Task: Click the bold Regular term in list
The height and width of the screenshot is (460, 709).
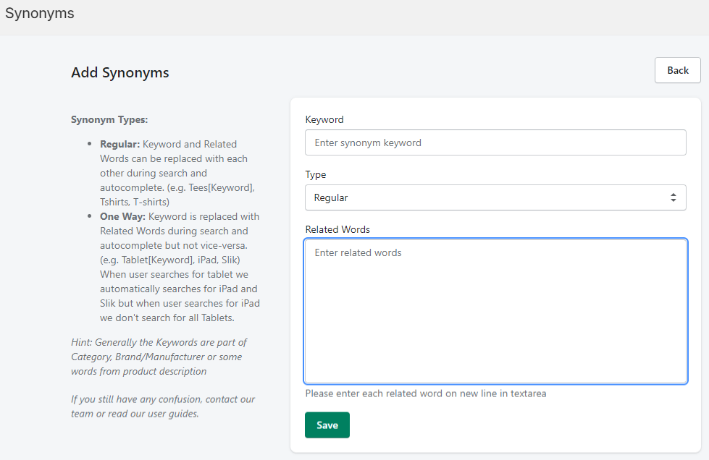Action: (x=119, y=144)
